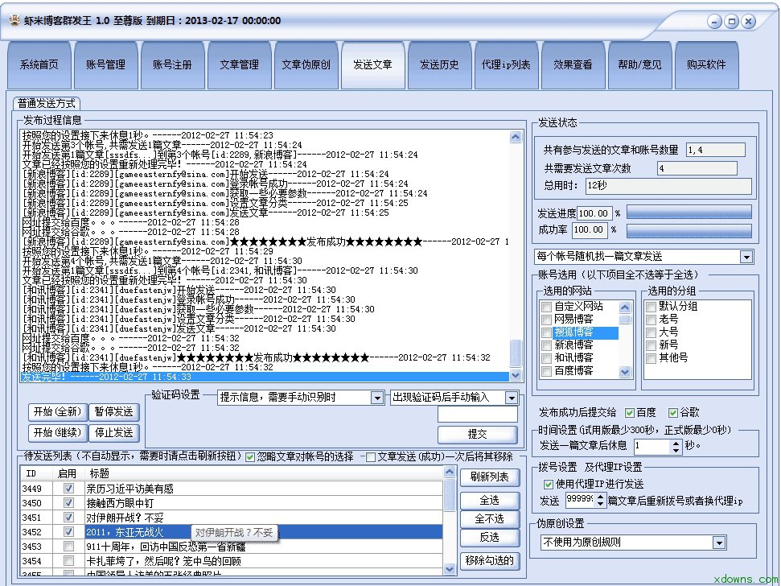Click the 发送进度 progress bar
The width and height of the screenshot is (781, 586).
[x=689, y=213]
